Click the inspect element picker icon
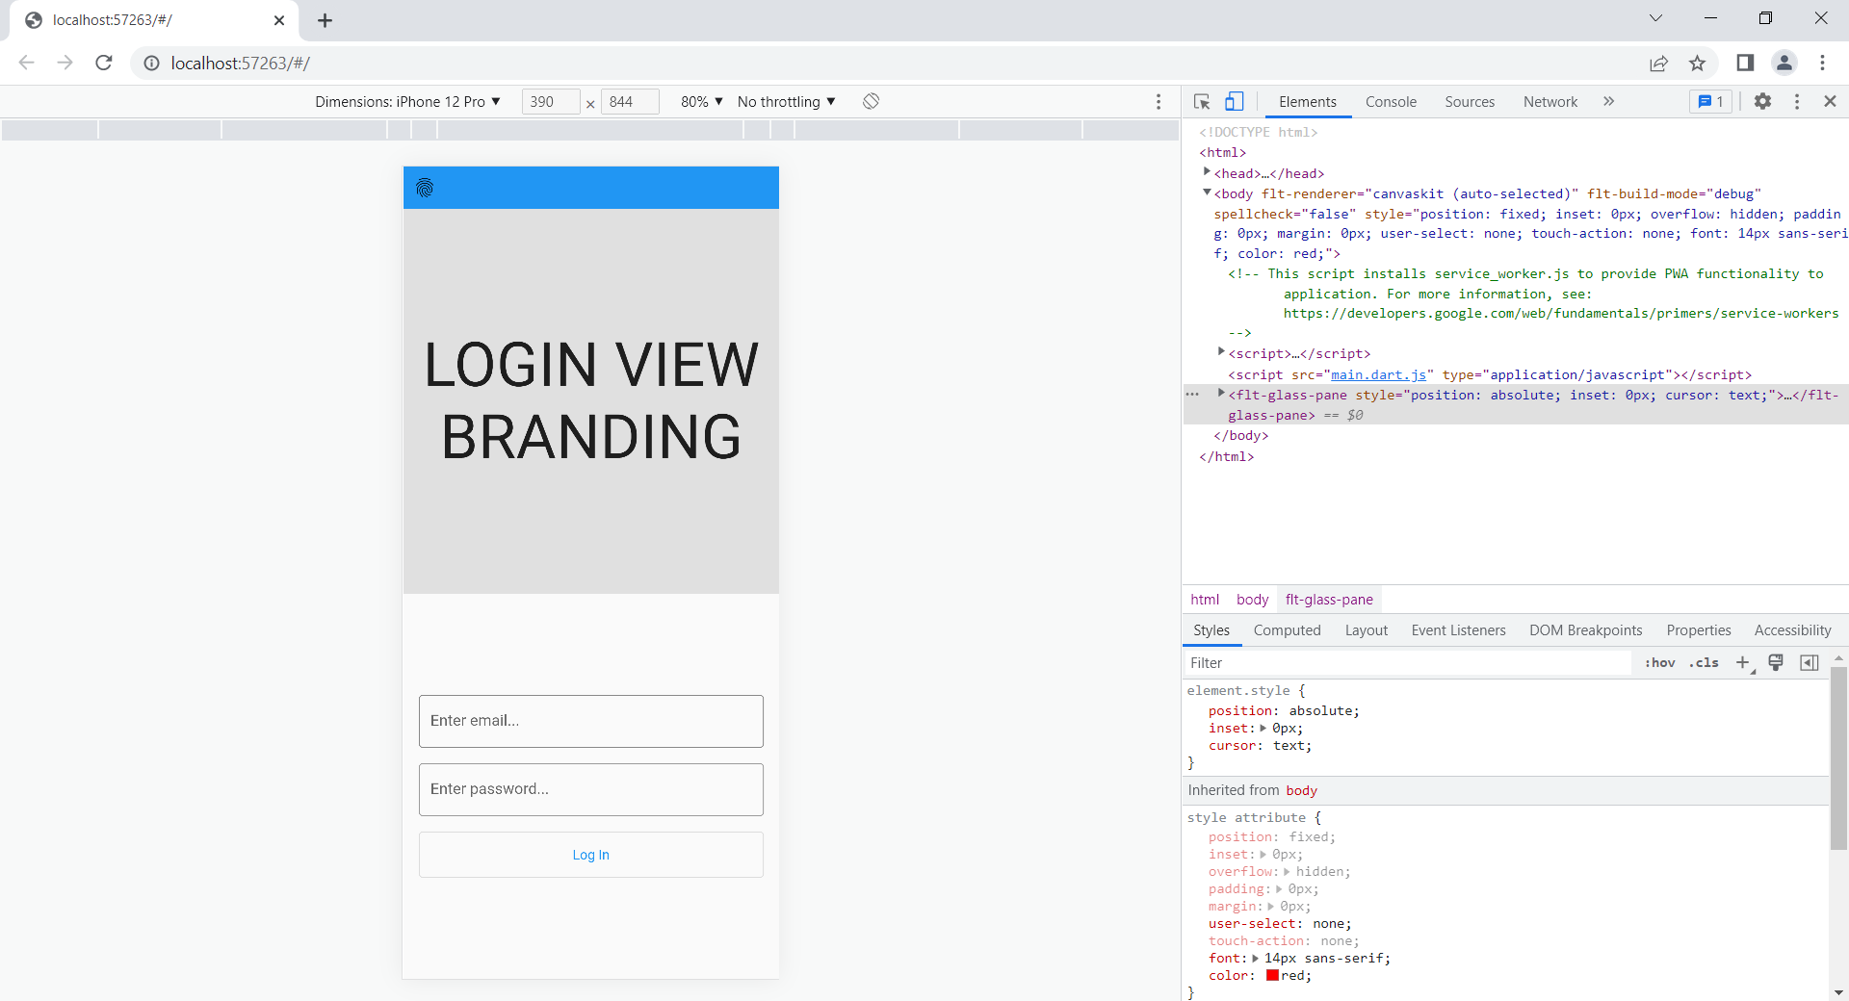1849x1001 pixels. pos(1202,101)
